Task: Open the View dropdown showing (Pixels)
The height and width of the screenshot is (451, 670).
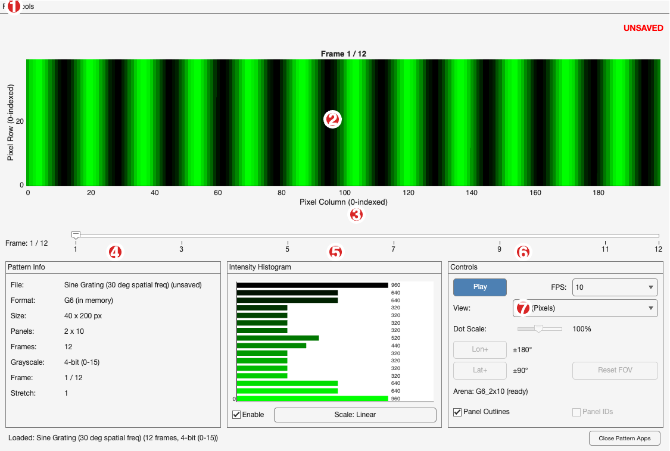Action: click(584, 308)
